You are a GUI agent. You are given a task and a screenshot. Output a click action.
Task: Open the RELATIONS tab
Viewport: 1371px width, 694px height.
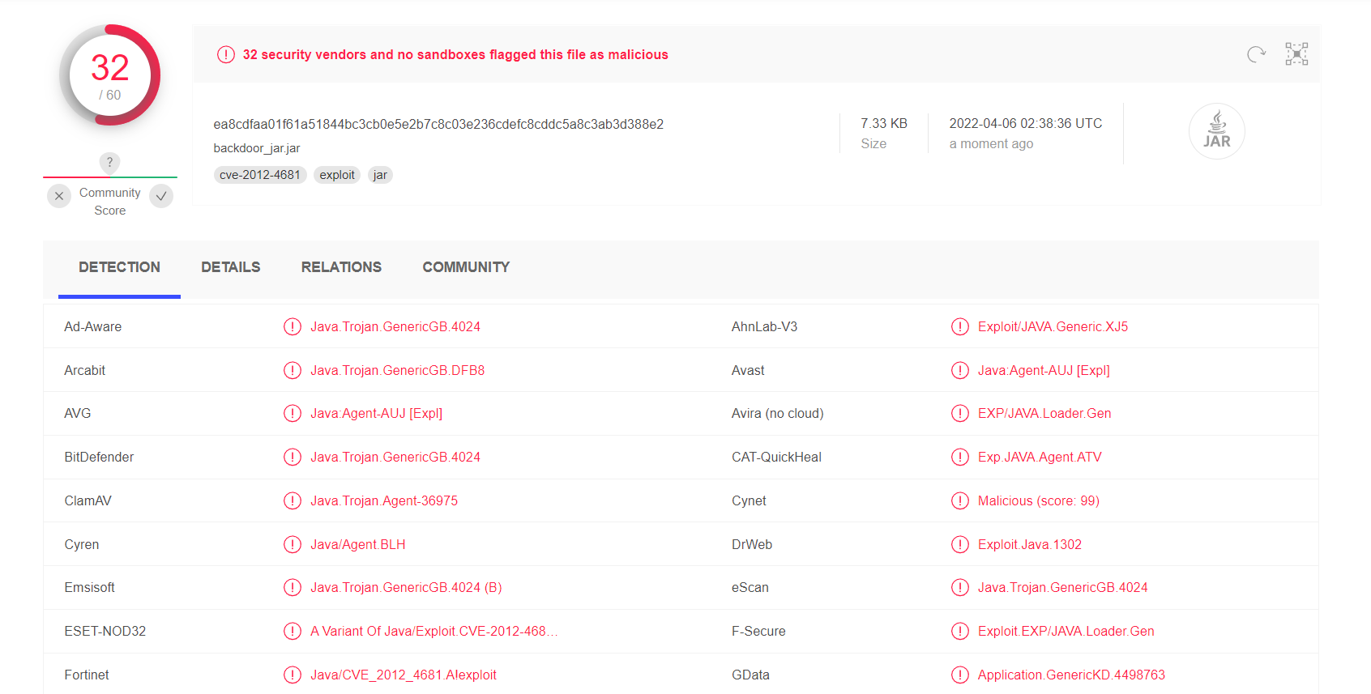coord(341,267)
